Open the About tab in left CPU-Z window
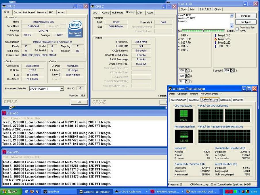 click(61, 12)
